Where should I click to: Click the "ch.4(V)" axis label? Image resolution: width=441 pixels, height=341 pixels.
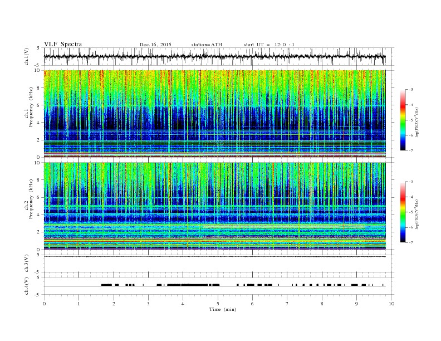tap(27, 286)
